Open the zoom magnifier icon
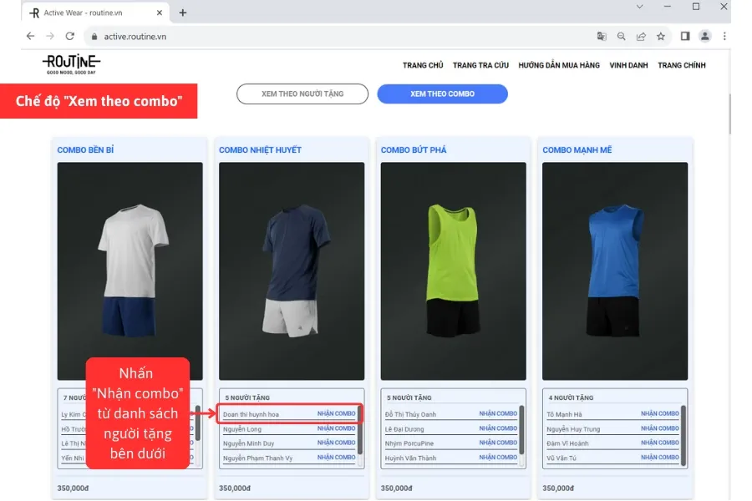The image size is (752, 501). 622,37
